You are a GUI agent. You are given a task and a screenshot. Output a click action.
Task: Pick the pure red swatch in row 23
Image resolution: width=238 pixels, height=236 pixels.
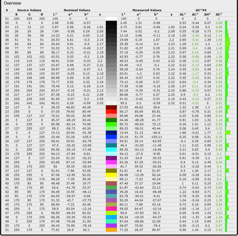[111, 112]
